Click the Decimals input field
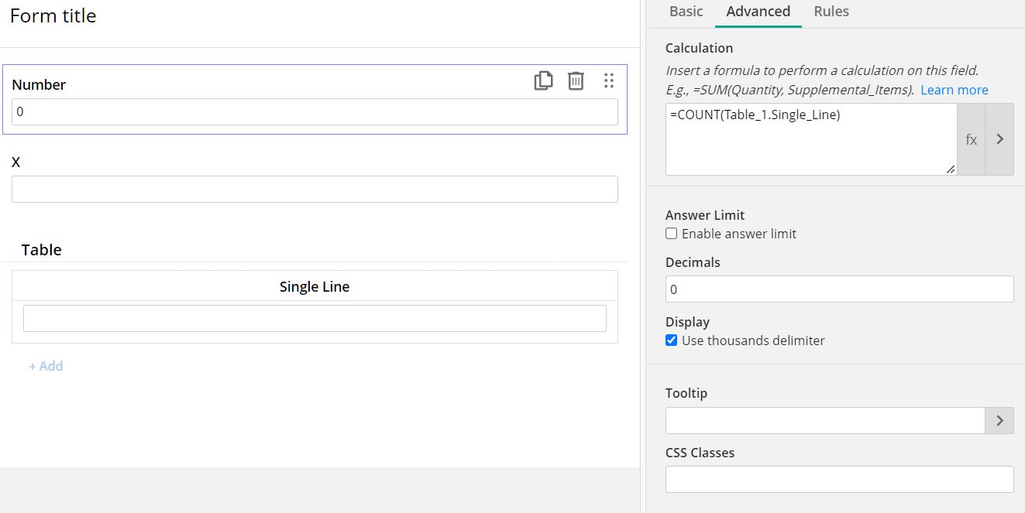 pos(839,289)
